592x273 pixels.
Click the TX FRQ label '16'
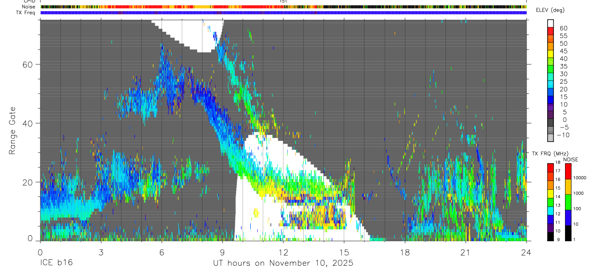(x=558, y=180)
